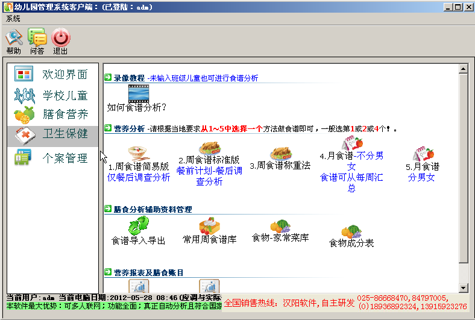Switch to 卫生保健 sidebar label
This screenshot has width=475, height=320.
tap(65, 134)
